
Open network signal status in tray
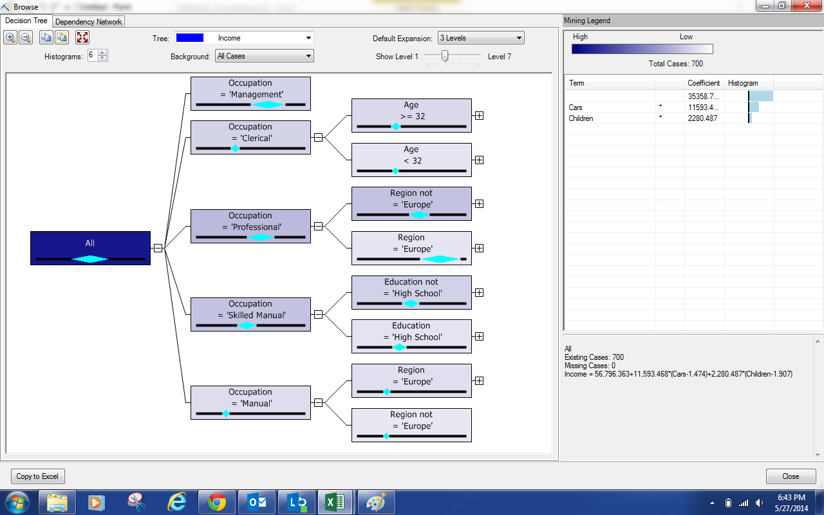click(744, 503)
